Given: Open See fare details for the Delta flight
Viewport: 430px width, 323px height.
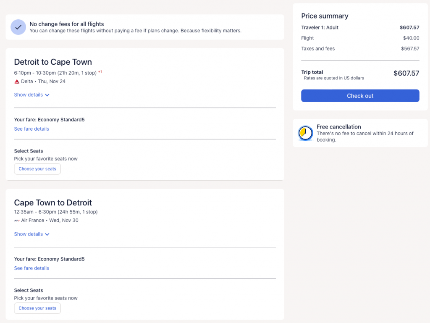Looking at the screenshot, I should pos(31,129).
